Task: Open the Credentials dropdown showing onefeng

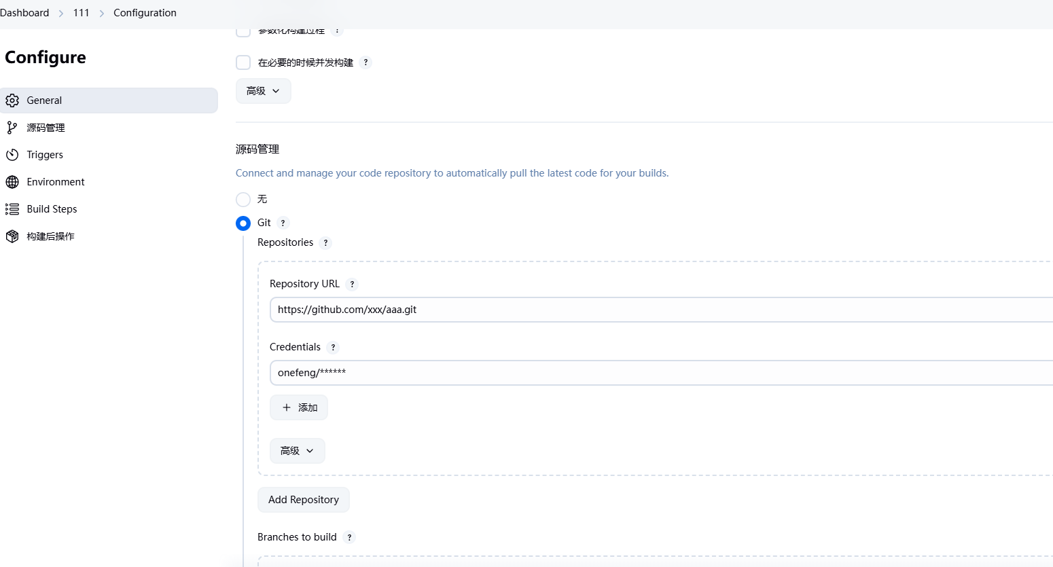Action: pyautogui.click(x=661, y=373)
